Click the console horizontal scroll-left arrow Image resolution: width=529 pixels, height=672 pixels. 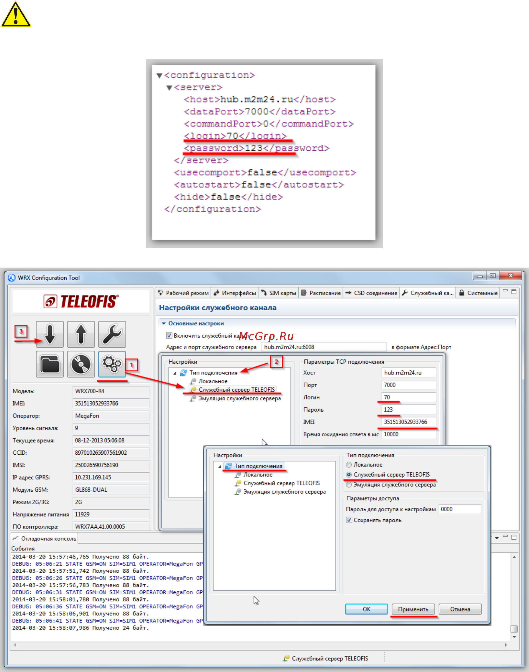pyautogui.click(x=15, y=645)
